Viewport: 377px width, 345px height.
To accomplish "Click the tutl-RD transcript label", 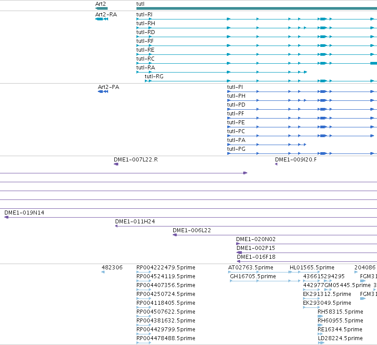I will tap(145, 32).
